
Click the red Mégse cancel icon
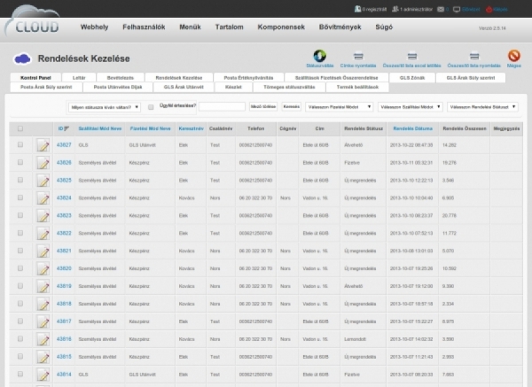point(514,56)
